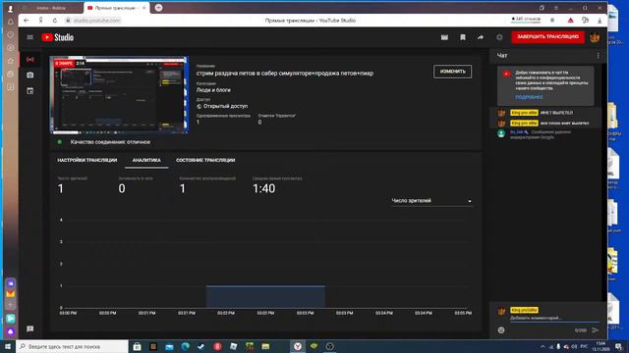This screenshot has height=353, width=629.
Task: Click the live stream preview thumbnail
Action: [x=119, y=95]
